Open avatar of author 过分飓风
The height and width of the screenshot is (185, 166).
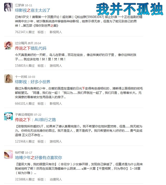[8, 46]
